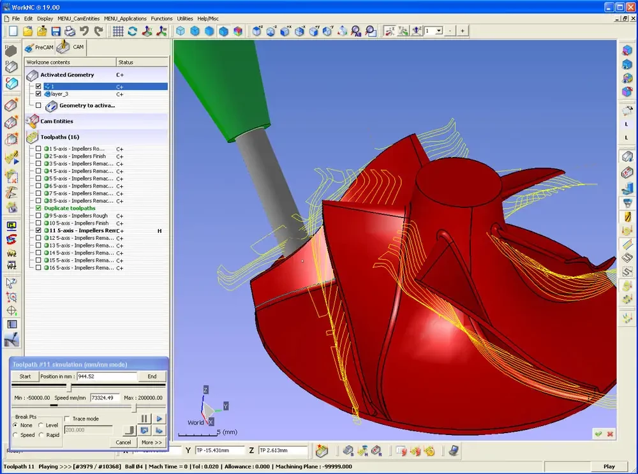Click the Start button in simulation dialog
Image resolution: width=638 pixels, height=474 pixels.
coord(26,376)
